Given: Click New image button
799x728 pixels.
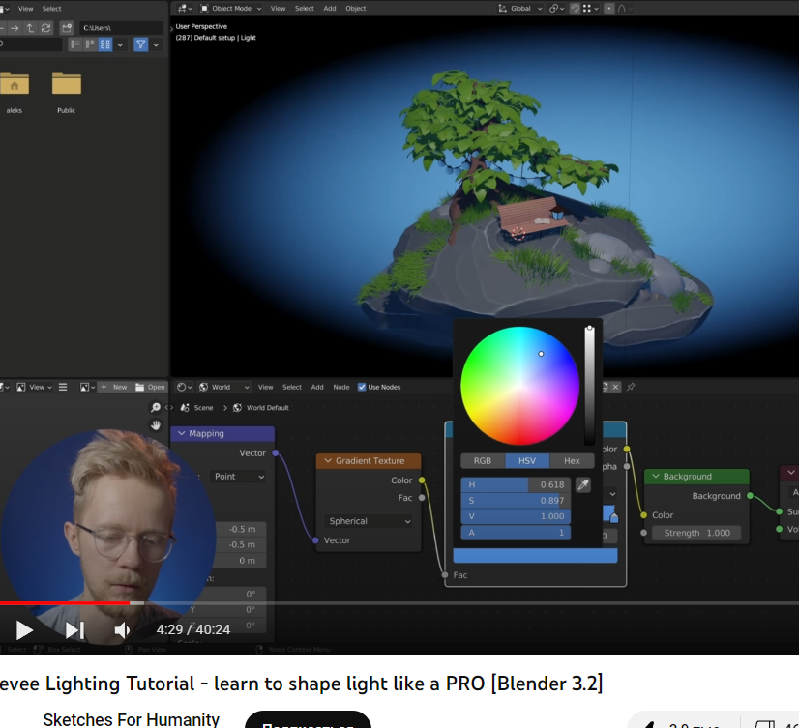Looking at the screenshot, I should point(115,387).
